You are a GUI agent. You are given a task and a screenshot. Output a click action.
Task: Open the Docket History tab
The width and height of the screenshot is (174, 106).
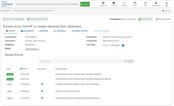pyautogui.click(x=80, y=31)
